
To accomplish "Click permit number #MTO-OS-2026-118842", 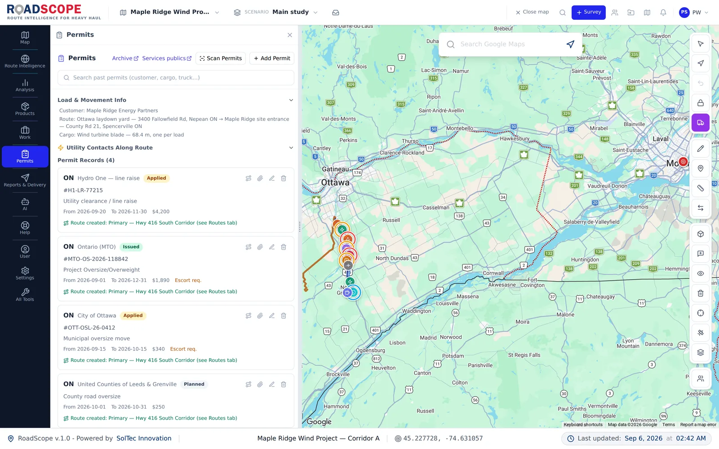I will click(x=96, y=259).
